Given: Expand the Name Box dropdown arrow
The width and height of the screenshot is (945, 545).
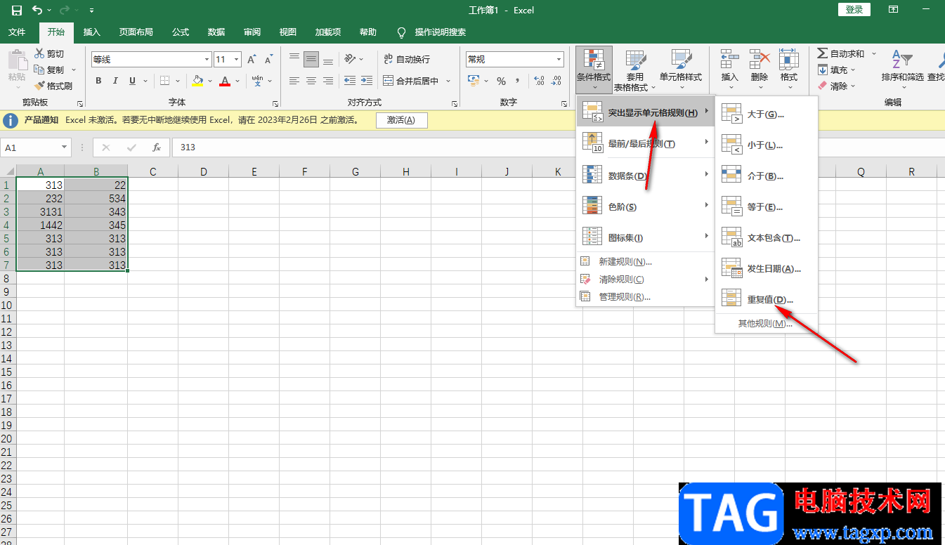Looking at the screenshot, I should click(x=65, y=147).
